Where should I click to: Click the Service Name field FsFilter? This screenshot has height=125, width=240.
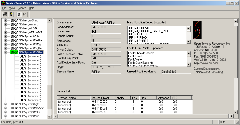click(106, 71)
